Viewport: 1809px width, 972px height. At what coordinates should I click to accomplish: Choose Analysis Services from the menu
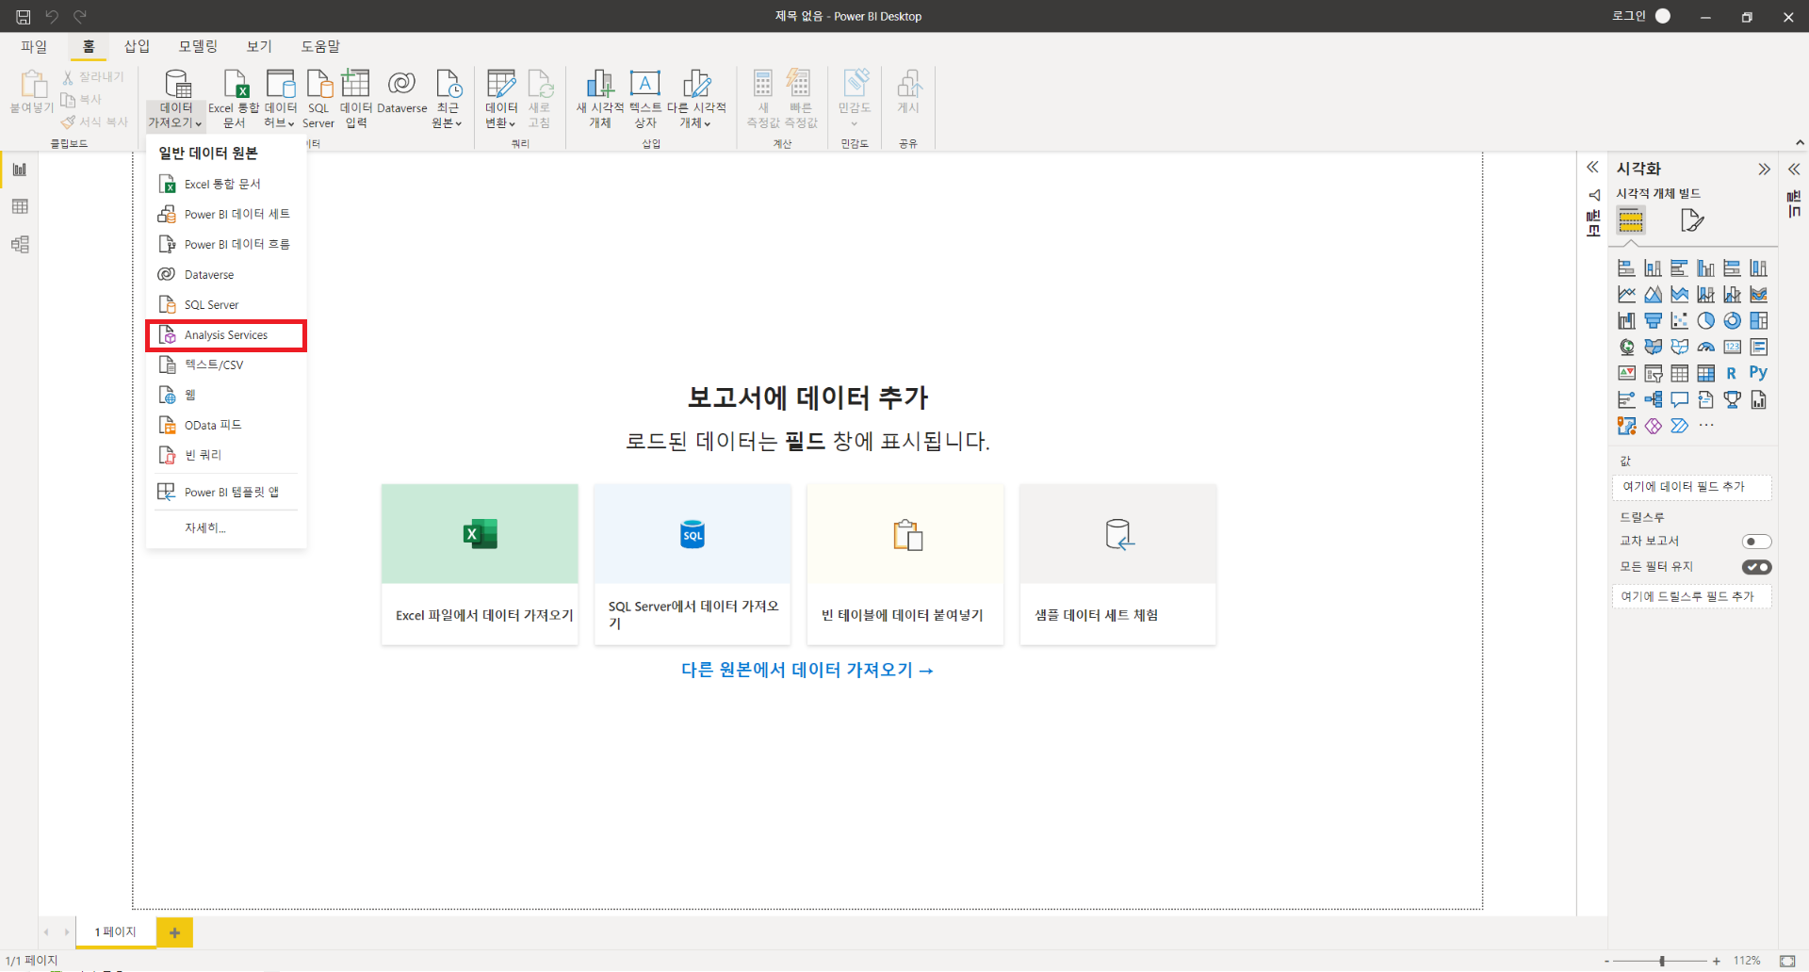tap(226, 335)
